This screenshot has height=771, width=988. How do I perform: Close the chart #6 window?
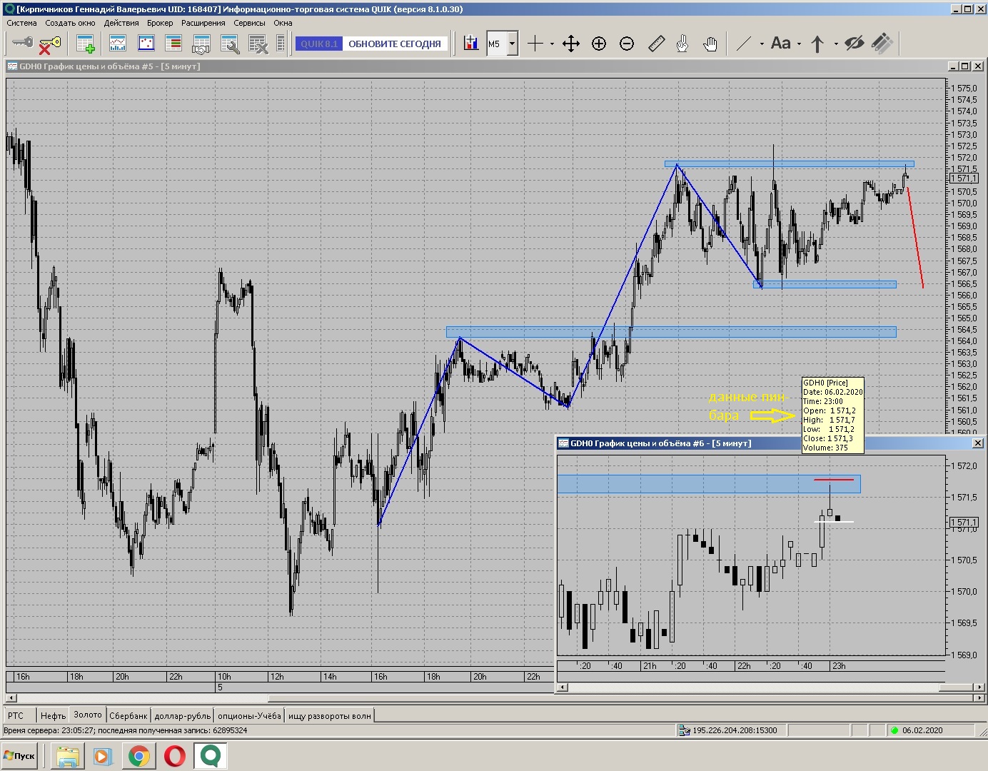click(x=977, y=443)
